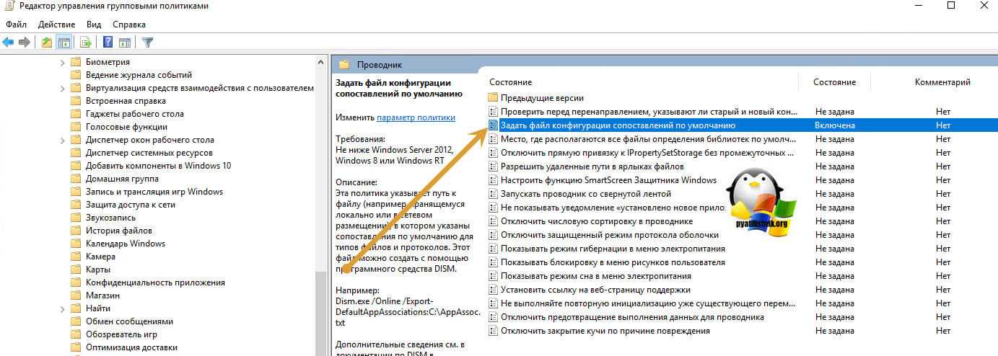Image resolution: width=998 pixels, height=356 pixels.
Task: Open the Действие menu
Action: 56,25
